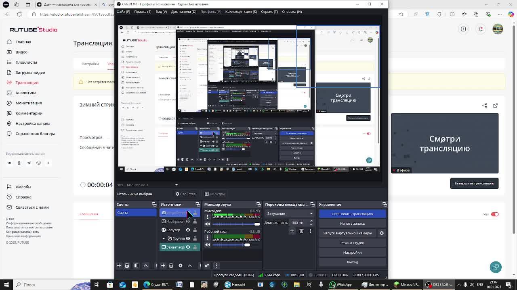The height and width of the screenshot is (290, 517).
Task: Open Коллекция сцен menu
Action: (x=241, y=12)
